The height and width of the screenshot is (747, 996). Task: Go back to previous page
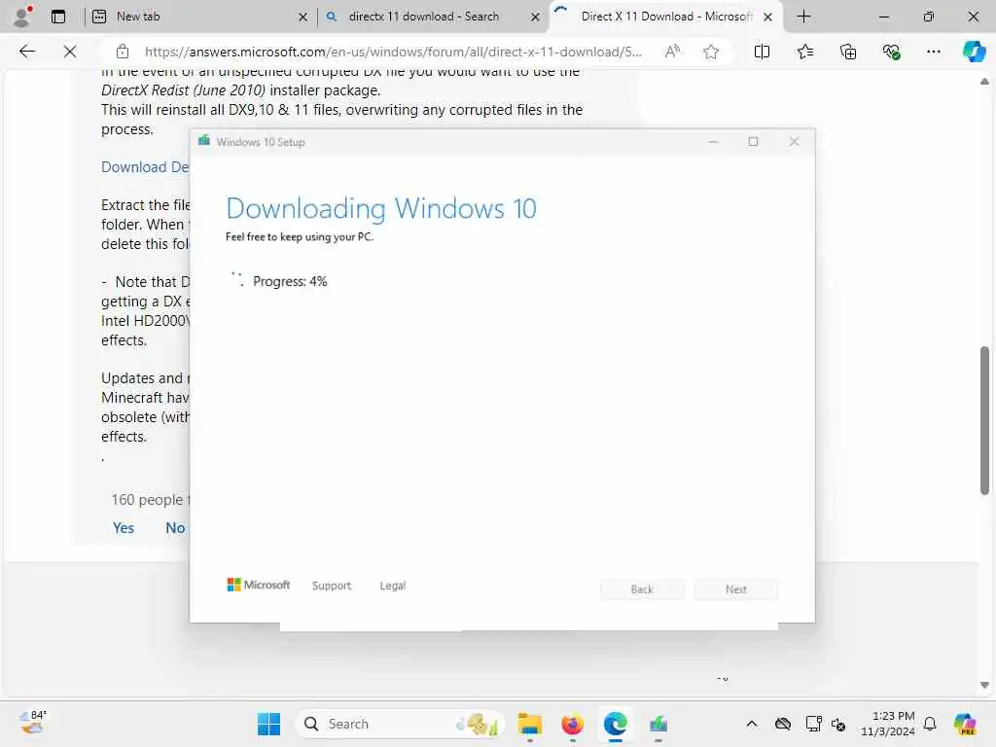[26, 52]
